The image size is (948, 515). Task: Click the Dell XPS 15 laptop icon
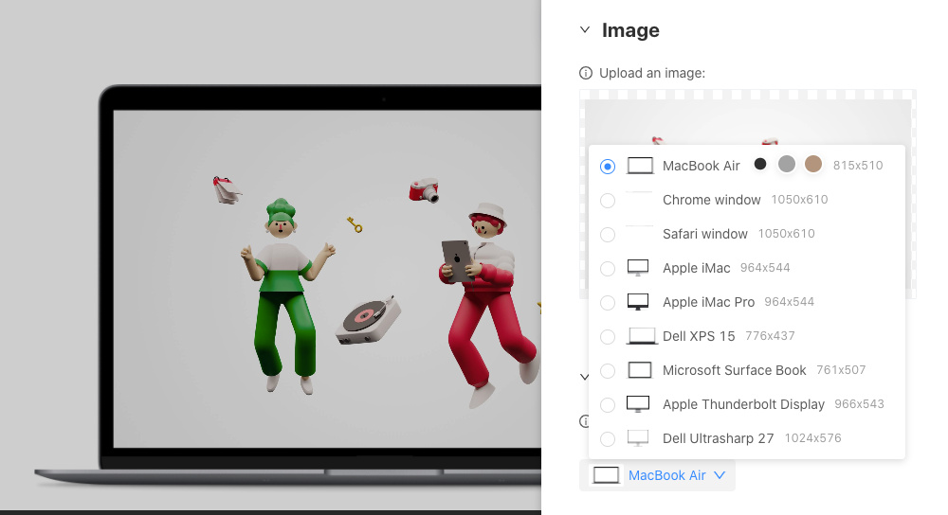click(642, 336)
